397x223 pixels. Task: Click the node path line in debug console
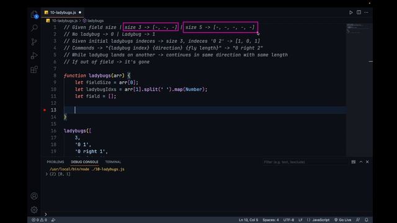87,169
